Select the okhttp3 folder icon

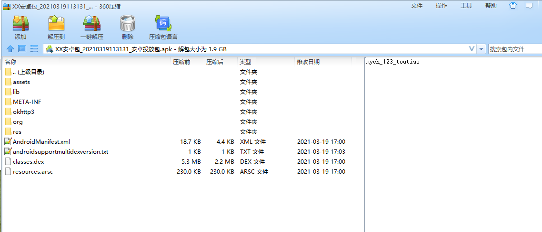pyautogui.click(x=8, y=112)
